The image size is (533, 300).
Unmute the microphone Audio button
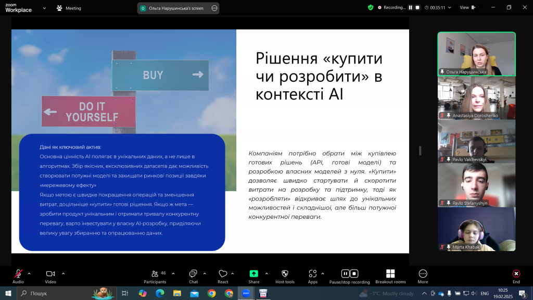pyautogui.click(x=18, y=274)
